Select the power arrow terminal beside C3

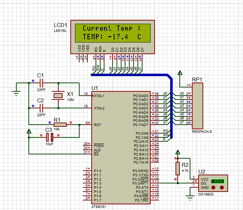pos(29,131)
